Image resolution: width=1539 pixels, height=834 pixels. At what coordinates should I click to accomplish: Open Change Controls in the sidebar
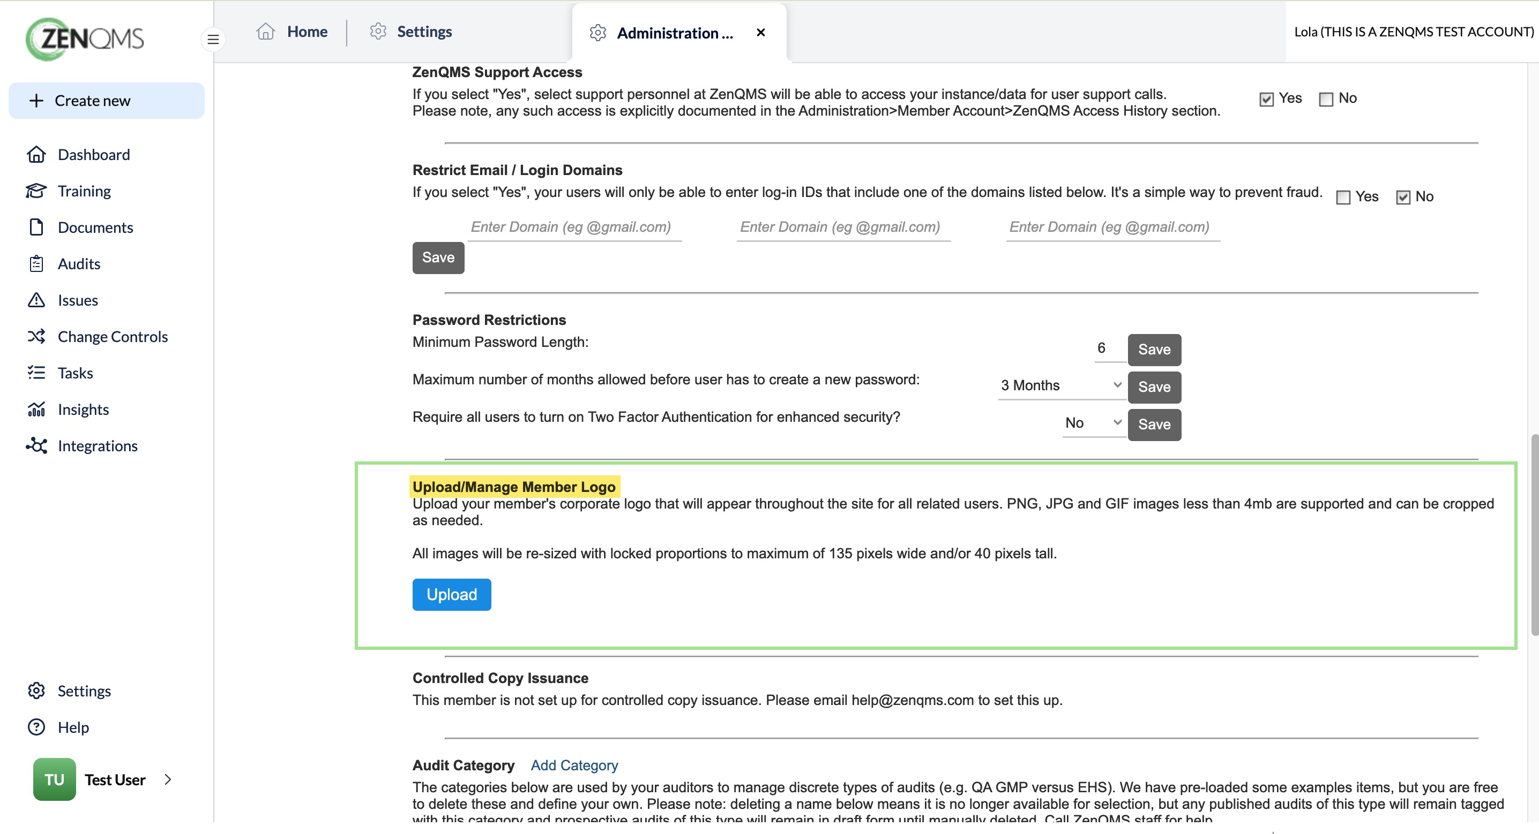tap(113, 337)
